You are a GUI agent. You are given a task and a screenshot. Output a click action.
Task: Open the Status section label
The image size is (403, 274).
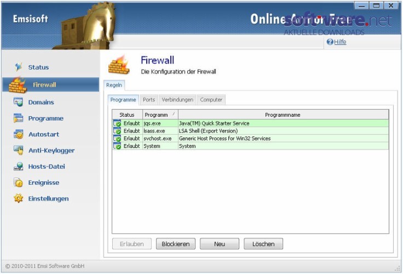click(38, 67)
